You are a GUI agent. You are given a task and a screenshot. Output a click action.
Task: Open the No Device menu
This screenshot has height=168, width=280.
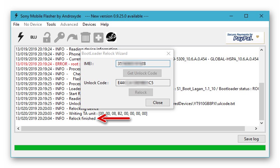33,24
